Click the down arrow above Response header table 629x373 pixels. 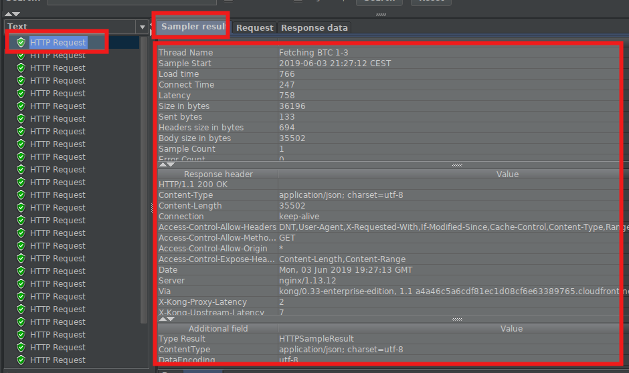point(171,164)
